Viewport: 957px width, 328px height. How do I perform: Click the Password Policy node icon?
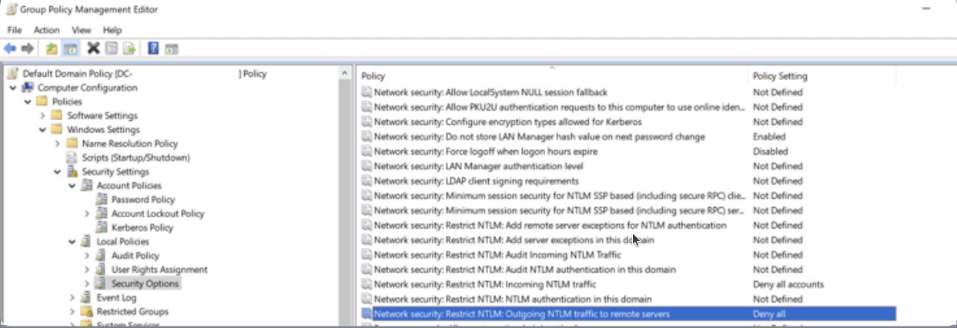click(102, 199)
